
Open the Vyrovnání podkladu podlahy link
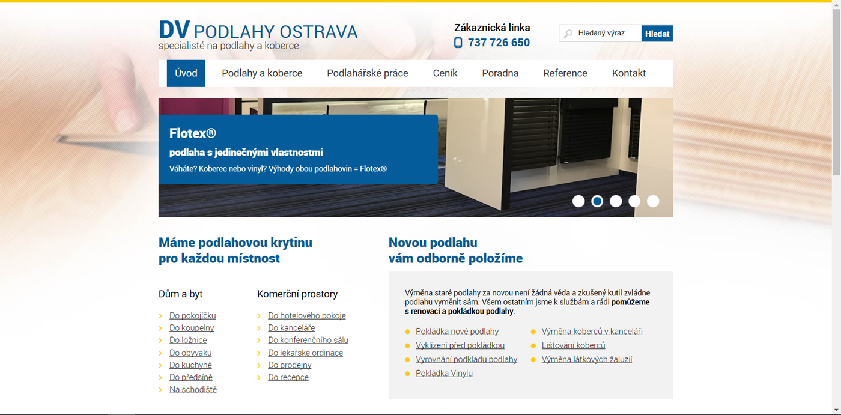(466, 359)
